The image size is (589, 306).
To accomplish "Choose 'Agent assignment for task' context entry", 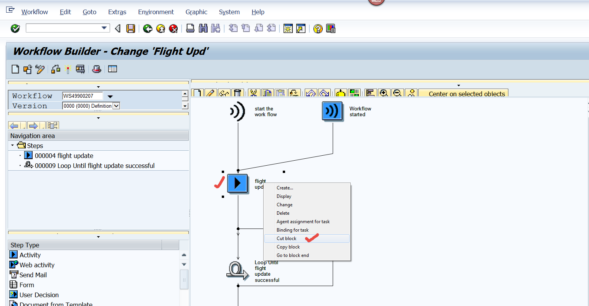I will (307, 222).
